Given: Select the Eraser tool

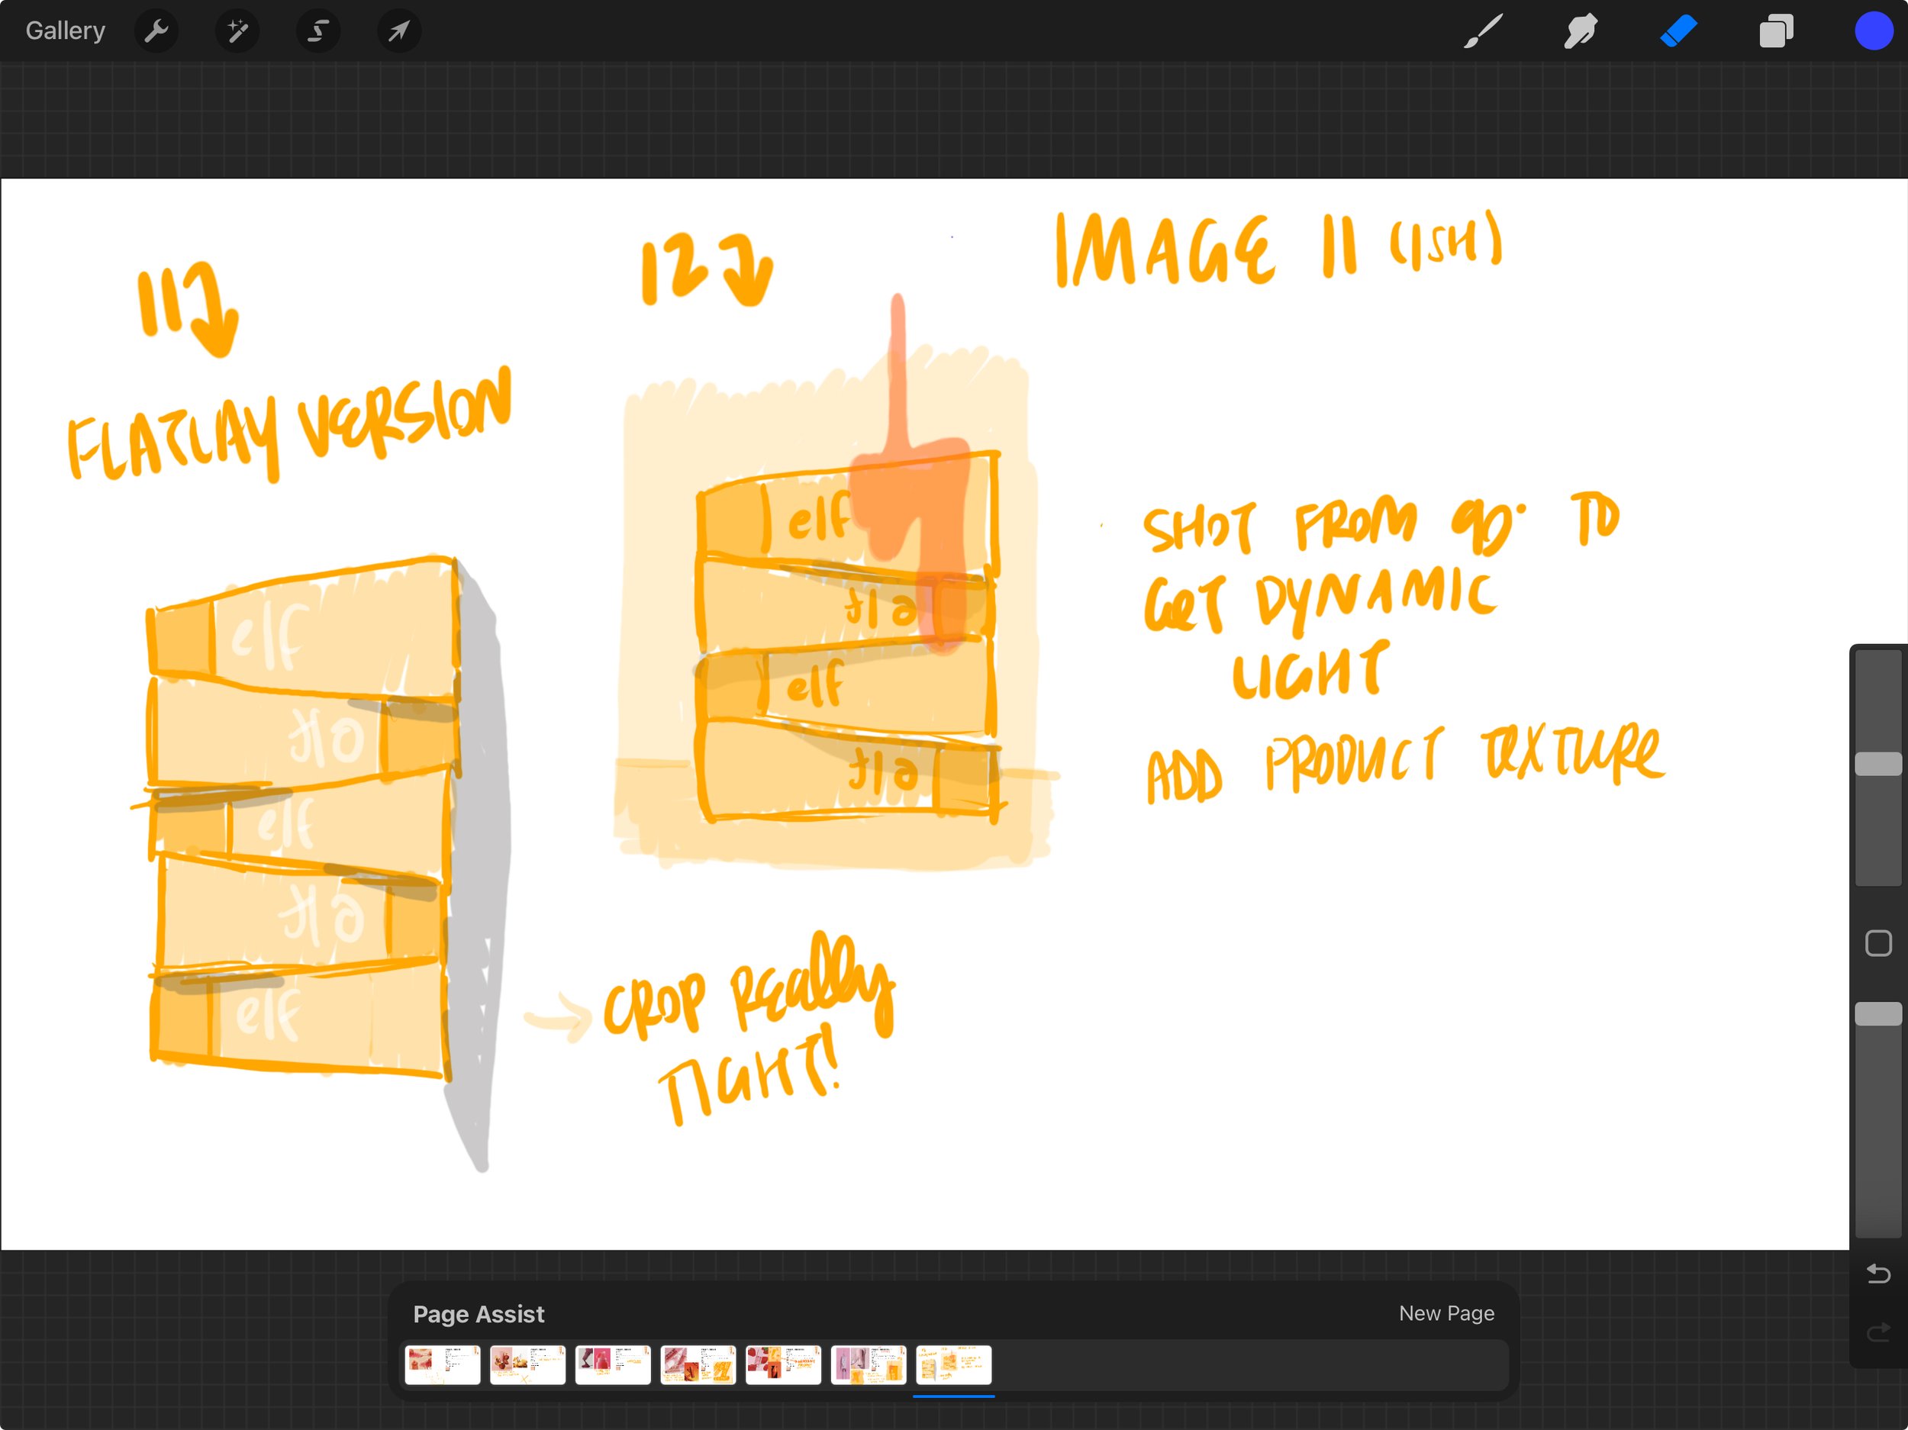Looking at the screenshot, I should click(x=1678, y=31).
